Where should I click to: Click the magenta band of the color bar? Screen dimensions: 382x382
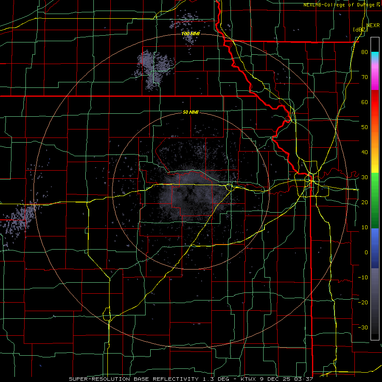[375, 77]
